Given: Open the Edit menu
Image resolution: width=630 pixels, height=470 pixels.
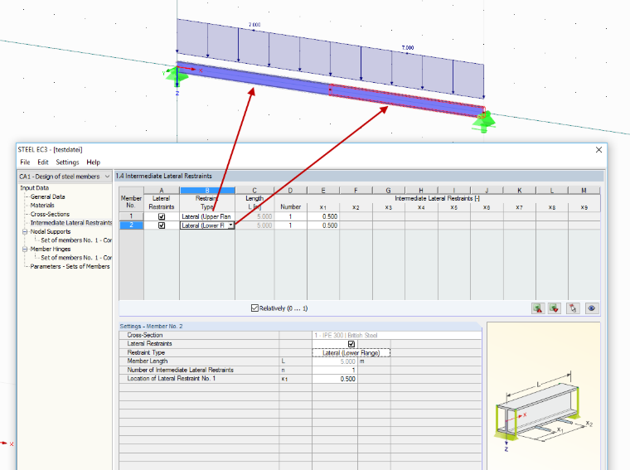Looking at the screenshot, I should pos(42,162).
